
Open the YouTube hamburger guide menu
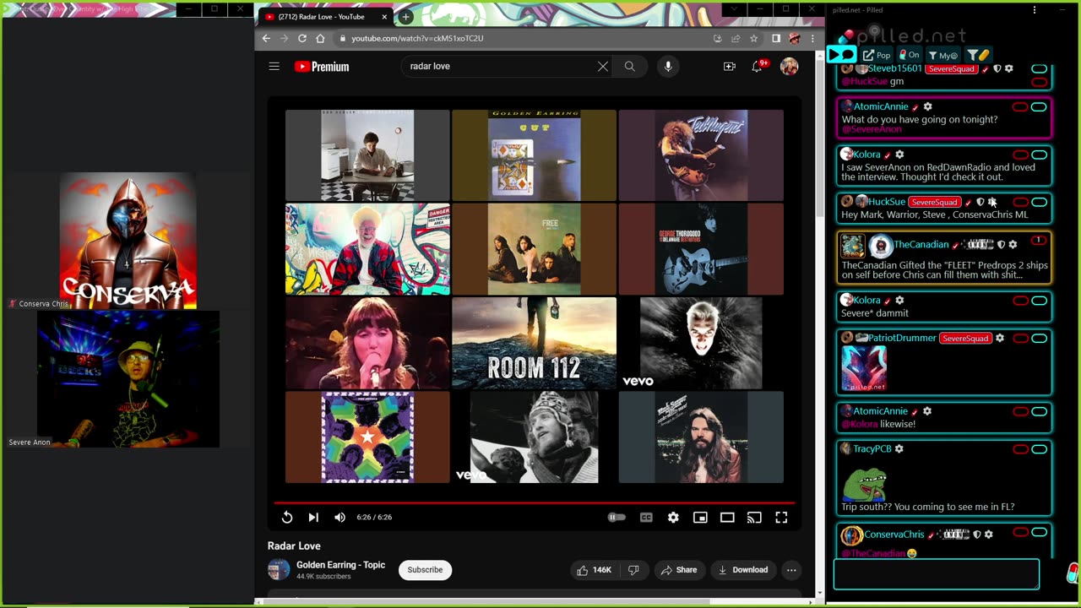tap(274, 66)
